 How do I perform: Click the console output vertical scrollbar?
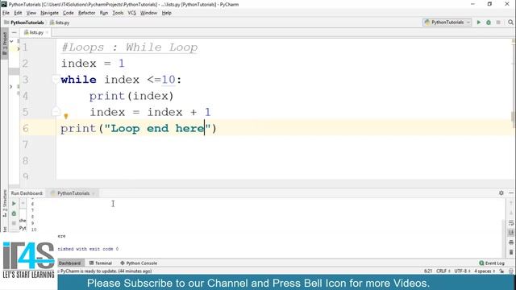pos(505,238)
